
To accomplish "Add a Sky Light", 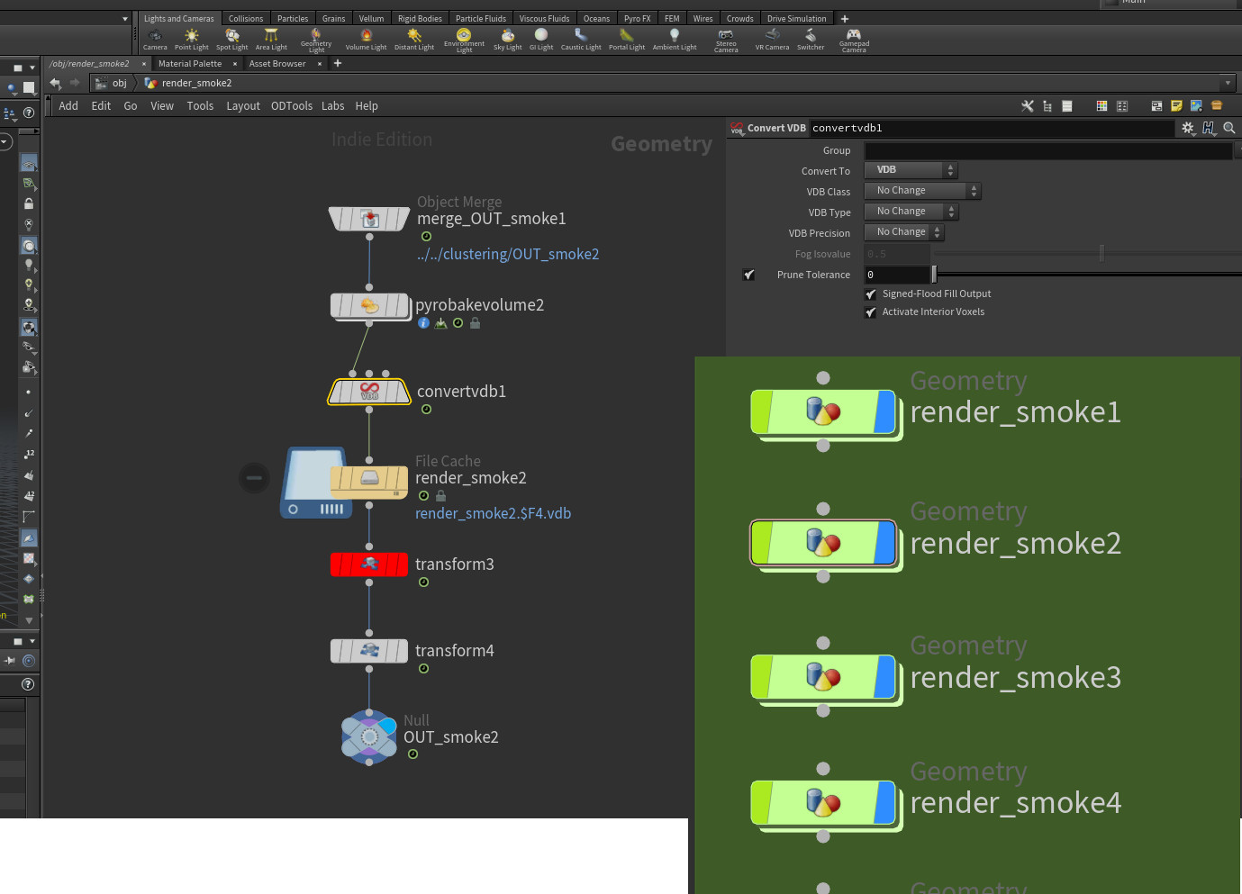I will (x=507, y=39).
